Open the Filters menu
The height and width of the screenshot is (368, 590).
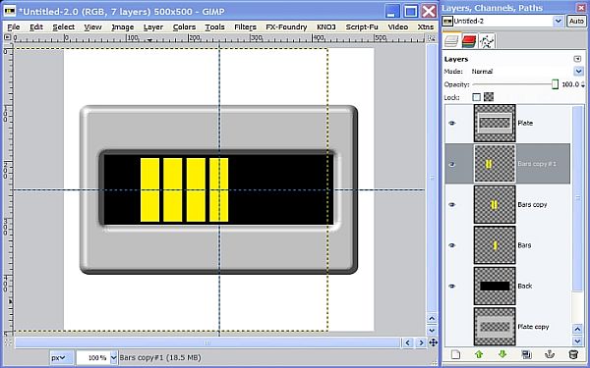coord(245,27)
